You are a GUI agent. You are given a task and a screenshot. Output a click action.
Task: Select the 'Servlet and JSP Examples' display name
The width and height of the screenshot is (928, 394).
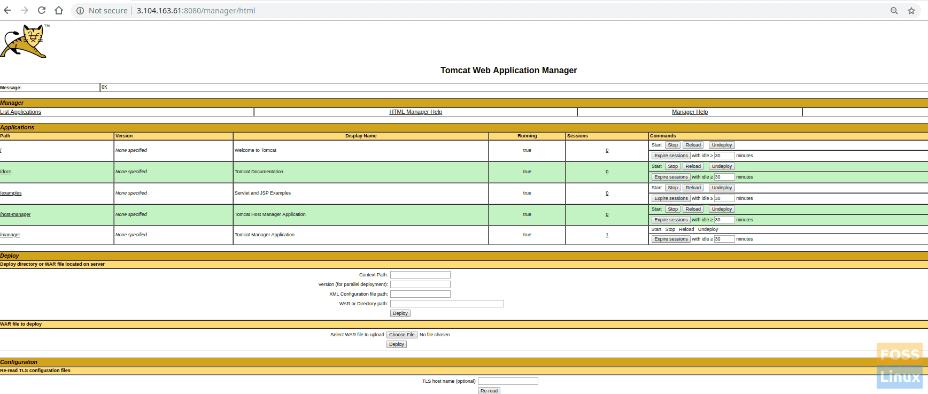click(263, 193)
